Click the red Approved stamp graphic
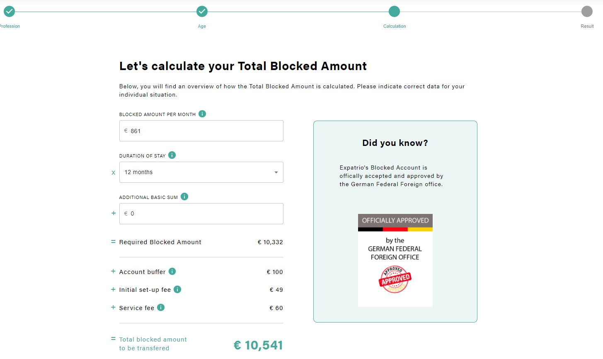 click(395, 280)
